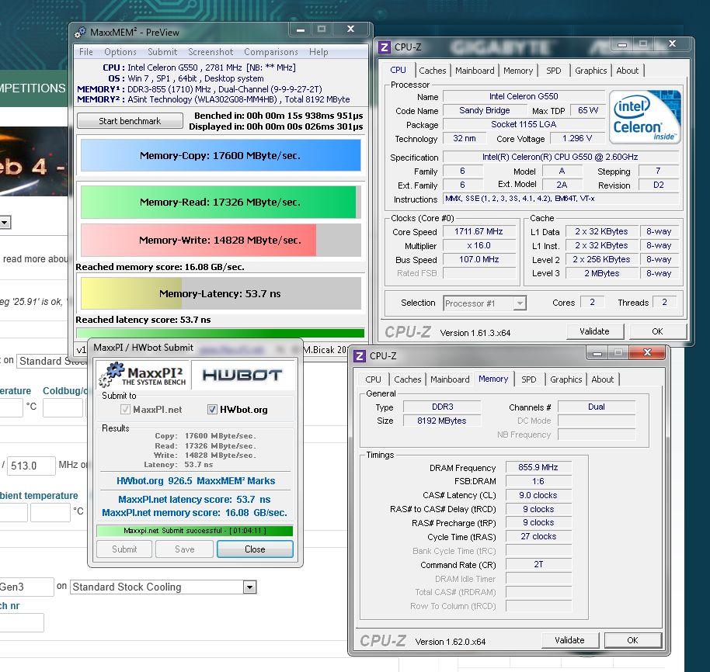Close the upper CPU-Z window
710x672 pixels.
pos(673,44)
